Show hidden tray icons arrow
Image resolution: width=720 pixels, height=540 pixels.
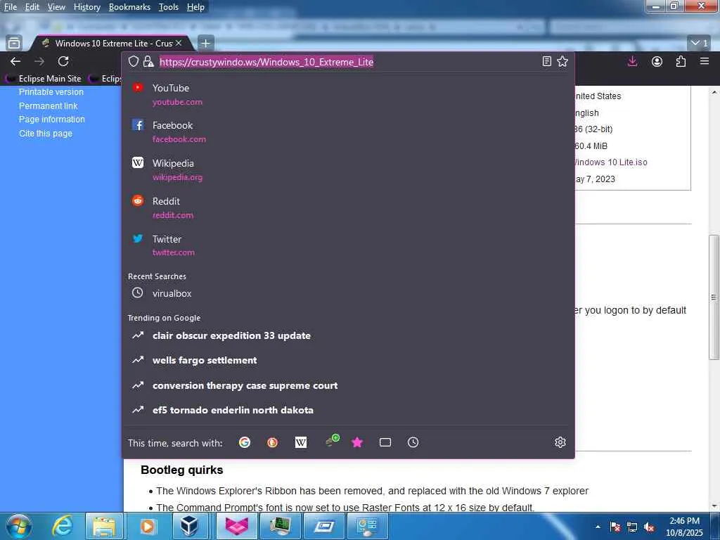598,527
